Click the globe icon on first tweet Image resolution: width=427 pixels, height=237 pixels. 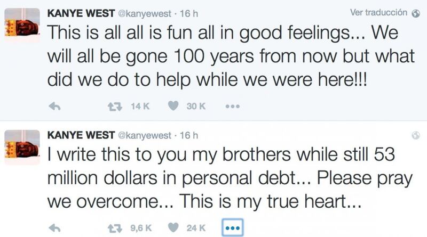click(416, 13)
